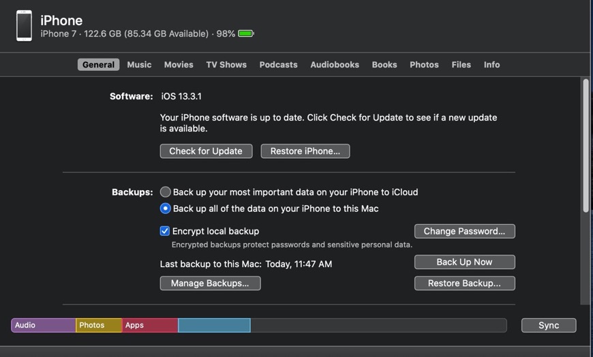Switch to the Music tab
Image resolution: width=593 pixels, height=357 pixels.
coord(139,65)
